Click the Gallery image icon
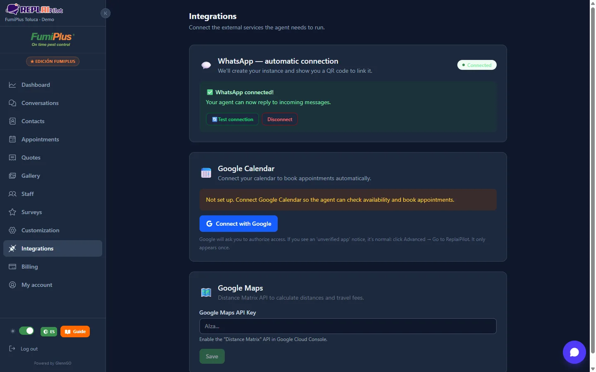The width and height of the screenshot is (596, 372). 12,176
